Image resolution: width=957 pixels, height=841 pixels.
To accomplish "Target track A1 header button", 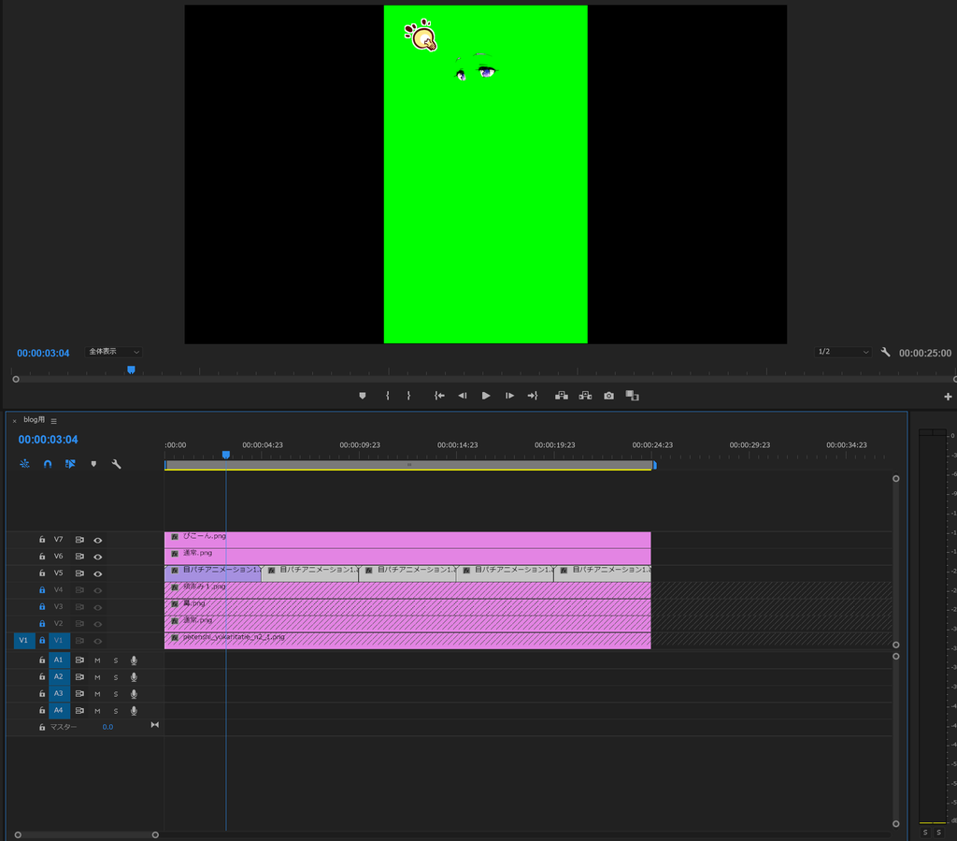I will (59, 660).
